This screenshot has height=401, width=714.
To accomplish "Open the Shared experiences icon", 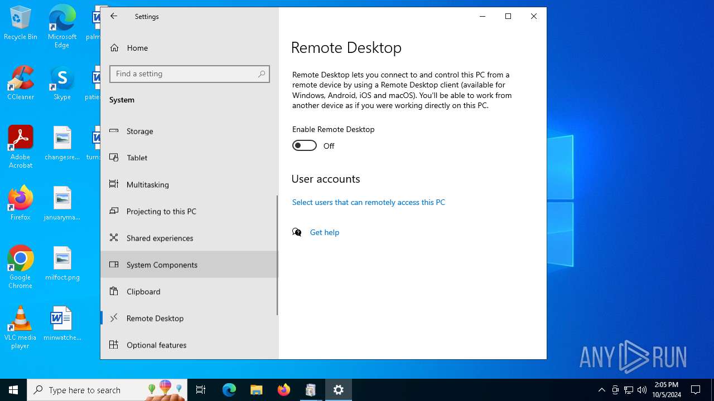I will coord(114,238).
